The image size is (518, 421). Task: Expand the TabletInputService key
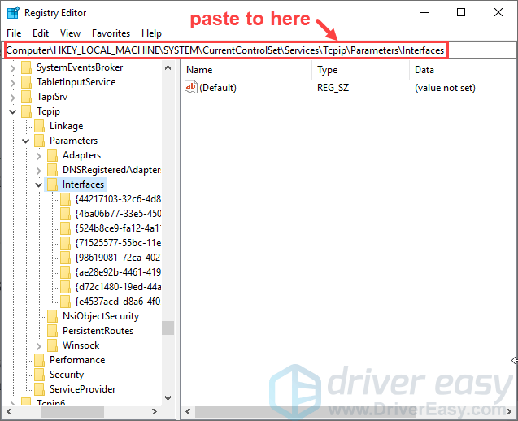coord(12,83)
